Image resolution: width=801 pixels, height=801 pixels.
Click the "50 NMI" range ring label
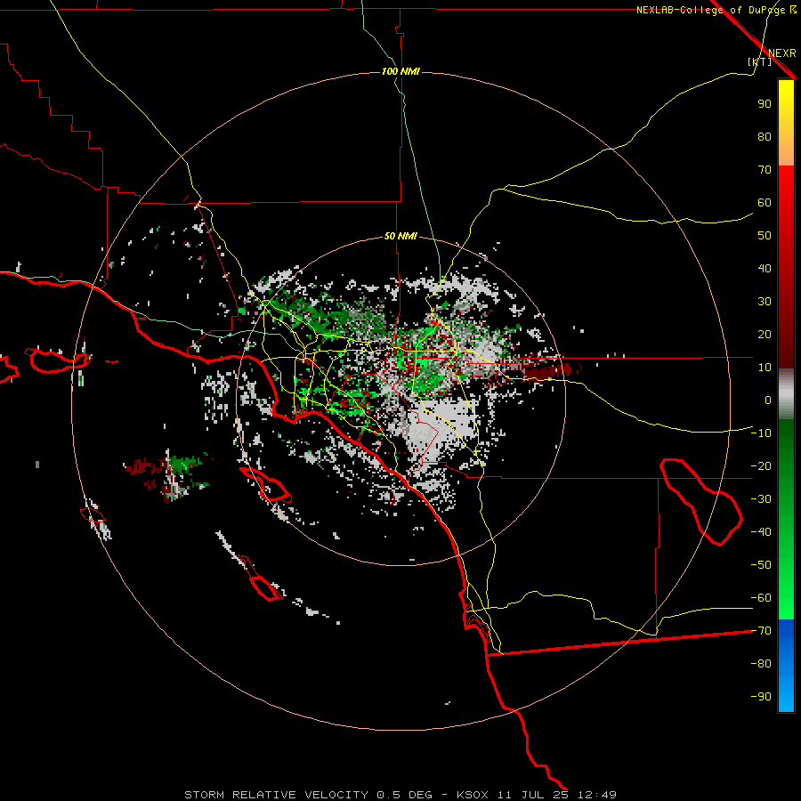pyautogui.click(x=400, y=236)
